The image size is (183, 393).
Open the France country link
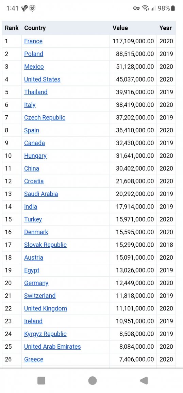[33, 41]
